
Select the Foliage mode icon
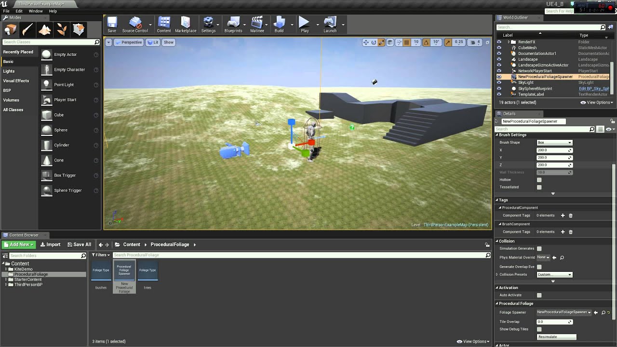click(62, 30)
